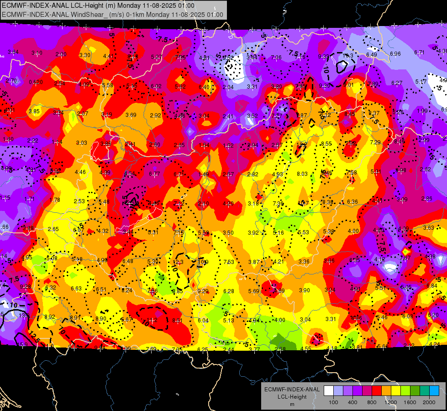Select the grid value 3.64
447x411 pixels.
pyautogui.click(x=13, y=52)
